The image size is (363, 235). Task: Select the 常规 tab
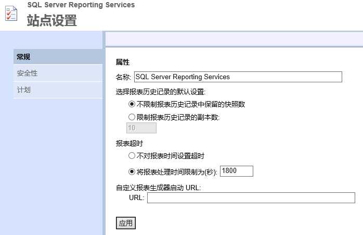pyautogui.click(x=58, y=57)
